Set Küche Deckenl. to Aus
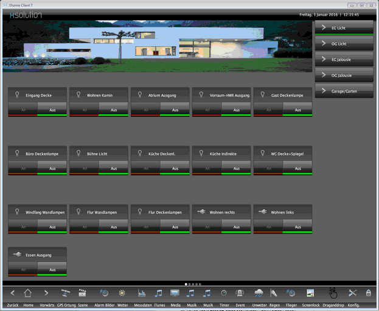The image size is (379, 311). click(175, 168)
